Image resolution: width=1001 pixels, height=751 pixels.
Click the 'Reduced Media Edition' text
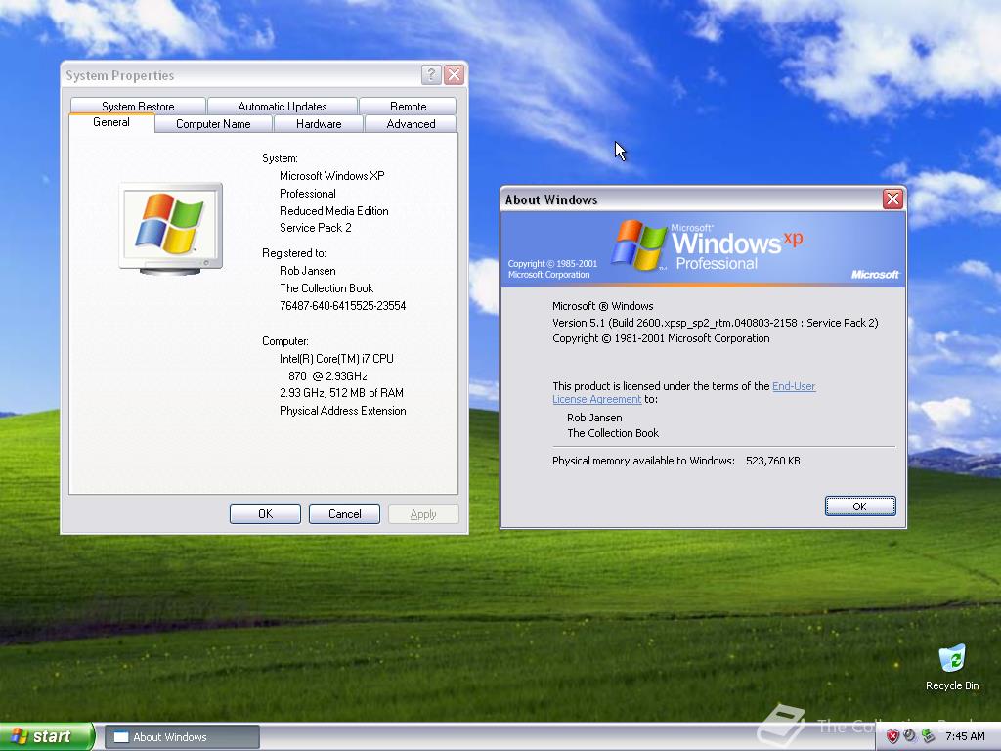click(x=334, y=211)
